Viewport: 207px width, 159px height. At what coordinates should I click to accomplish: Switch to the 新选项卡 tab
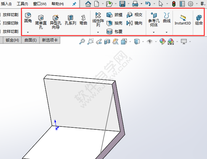(50, 40)
